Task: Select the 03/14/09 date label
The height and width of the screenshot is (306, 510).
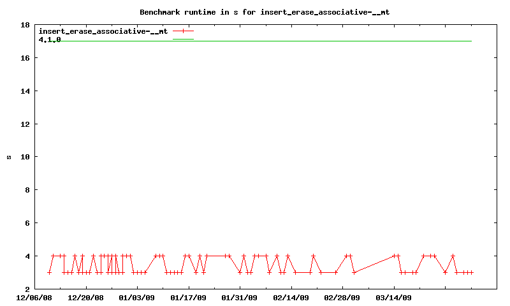Action: pyautogui.click(x=393, y=297)
